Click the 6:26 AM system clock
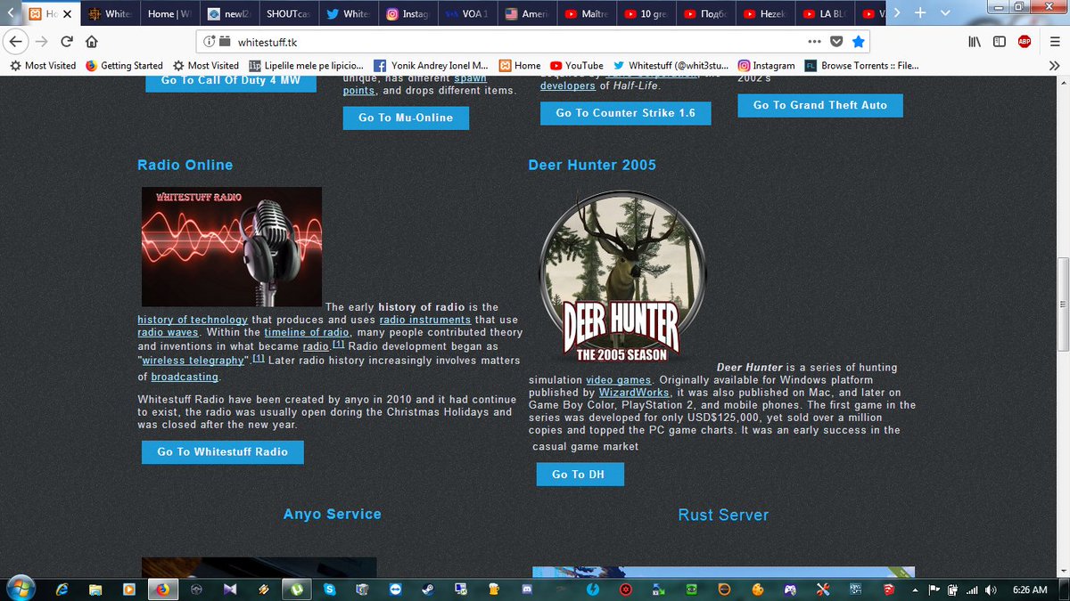Viewport: 1070px width, 601px height. point(1029,589)
